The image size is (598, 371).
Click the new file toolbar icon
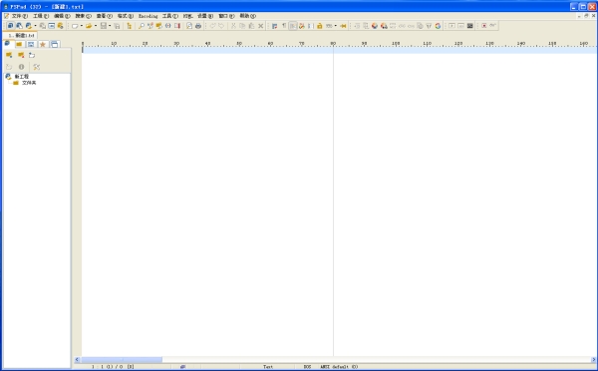point(75,26)
